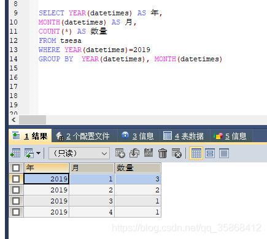Select the 数量 cell with value 3

point(138,179)
